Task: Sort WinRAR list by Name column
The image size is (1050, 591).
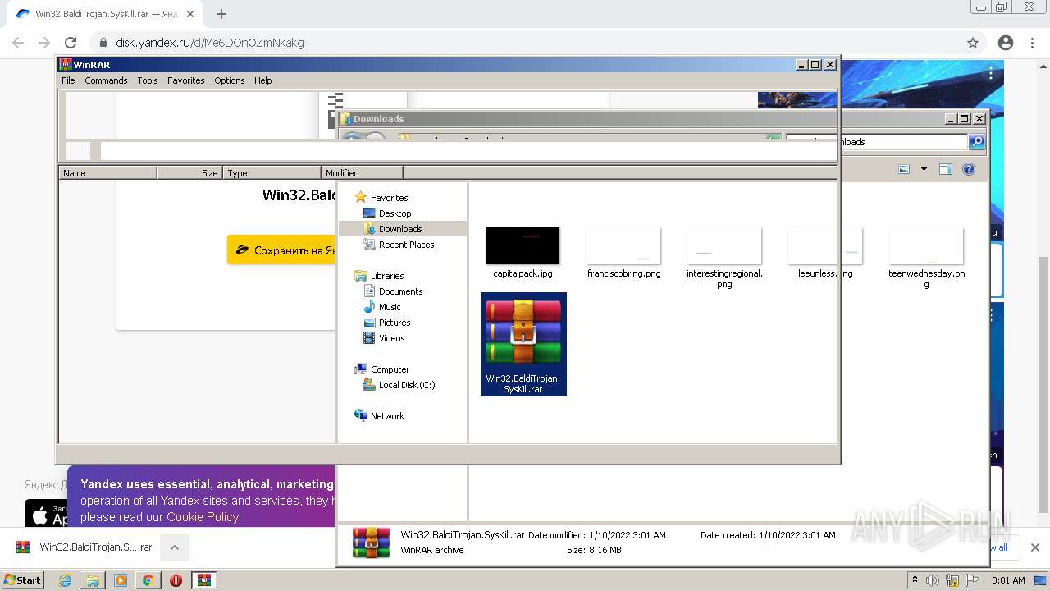Action: click(107, 172)
